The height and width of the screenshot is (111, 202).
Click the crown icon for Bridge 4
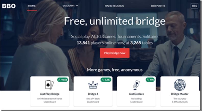(x=93, y=85)
